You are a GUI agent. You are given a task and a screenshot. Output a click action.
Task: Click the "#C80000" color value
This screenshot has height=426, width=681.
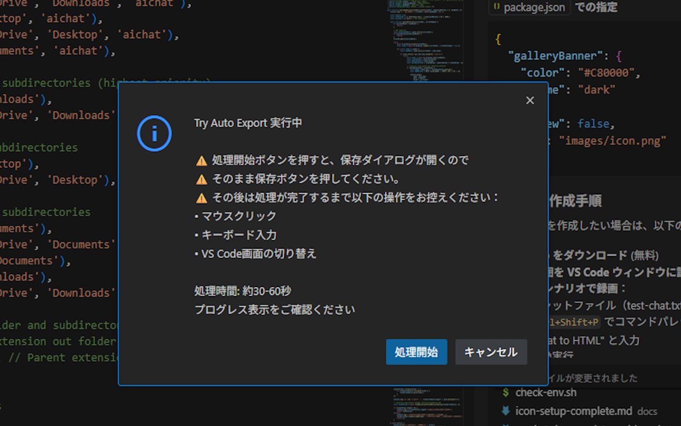(x=606, y=73)
